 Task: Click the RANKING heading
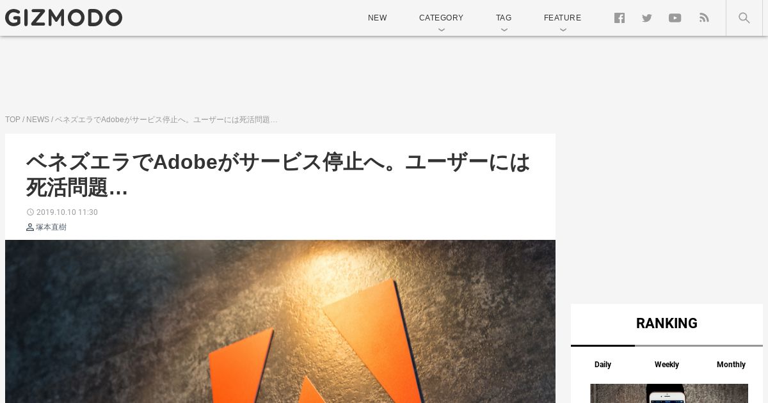click(667, 324)
